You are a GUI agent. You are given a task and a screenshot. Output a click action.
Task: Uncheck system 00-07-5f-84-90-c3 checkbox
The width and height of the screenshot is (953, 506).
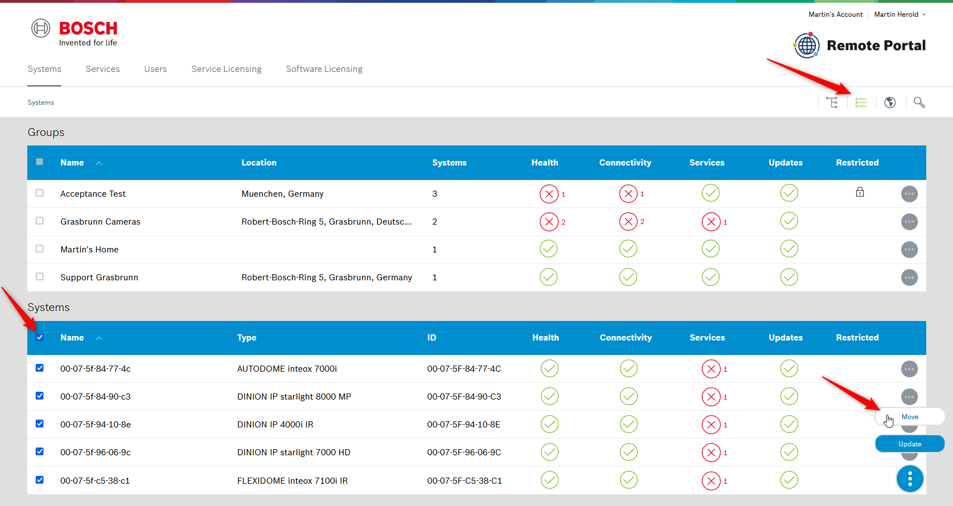tap(40, 396)
